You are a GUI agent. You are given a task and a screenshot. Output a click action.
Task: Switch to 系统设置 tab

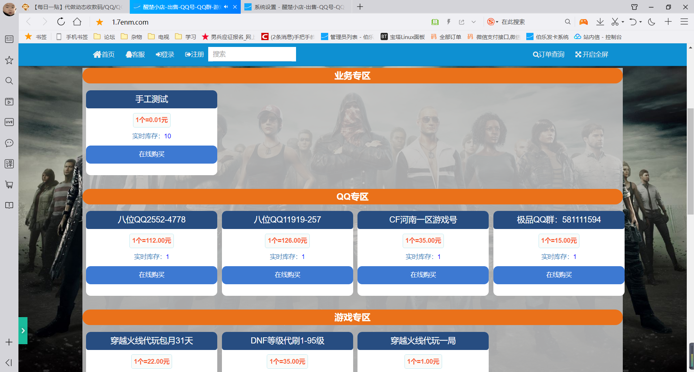click(x=296, y=7)
